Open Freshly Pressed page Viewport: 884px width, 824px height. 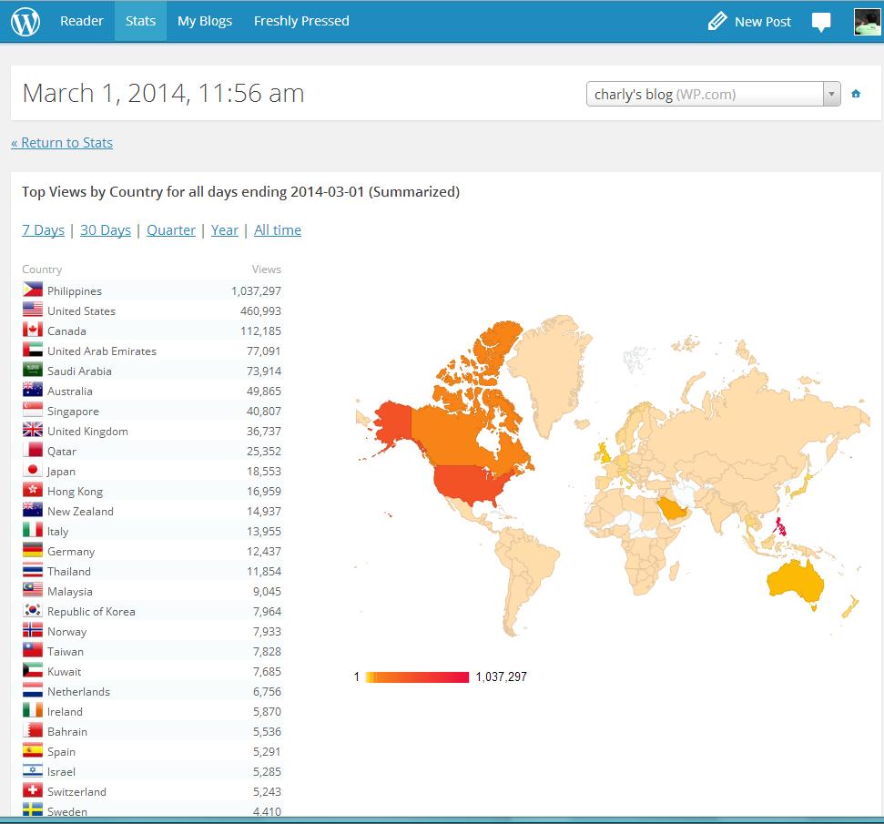(301, 21)
